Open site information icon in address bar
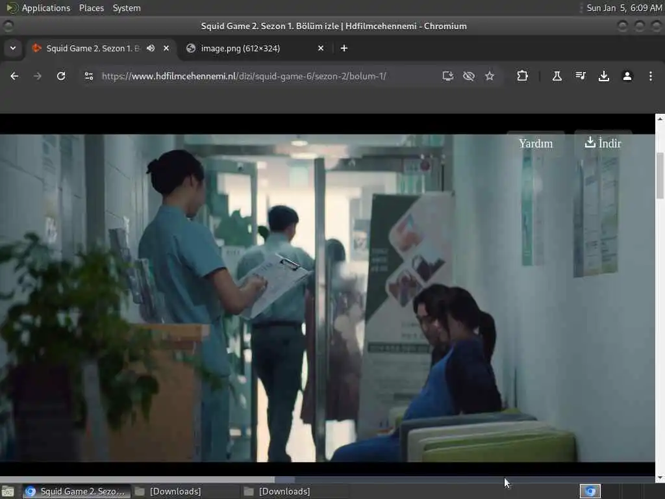Viewport: 665px width, 499px height. [x=88, y=76]
